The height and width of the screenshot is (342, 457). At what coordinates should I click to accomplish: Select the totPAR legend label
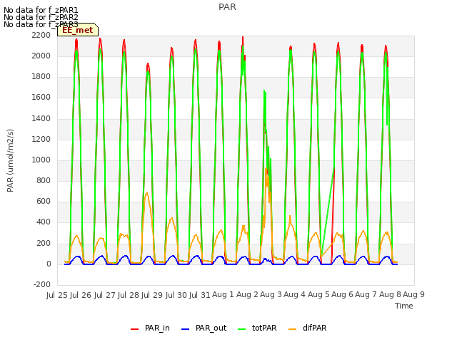264,328
